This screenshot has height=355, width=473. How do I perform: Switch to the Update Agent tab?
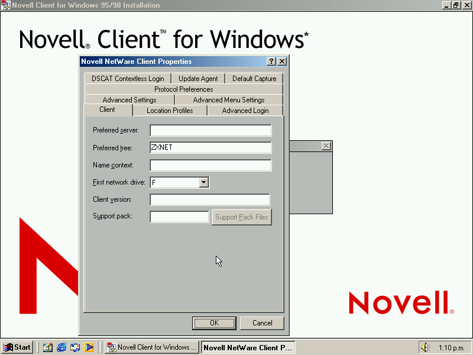click(x=198, y=79)
